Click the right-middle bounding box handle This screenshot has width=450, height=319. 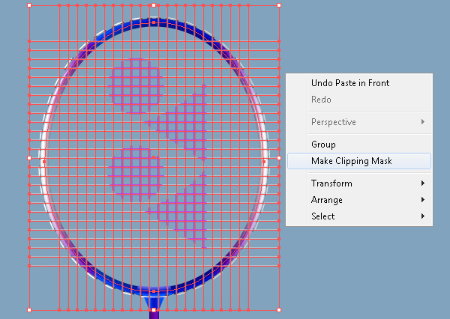[x=279, y=158]
